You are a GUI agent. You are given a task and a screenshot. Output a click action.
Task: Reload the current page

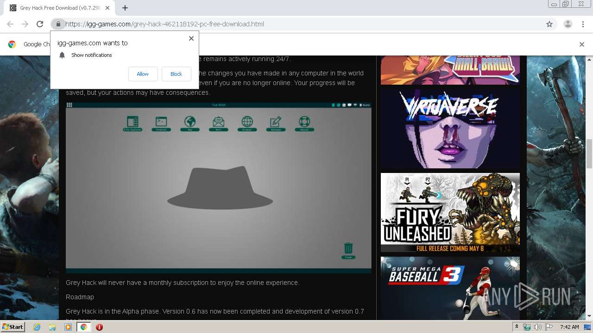coord(40,24)
